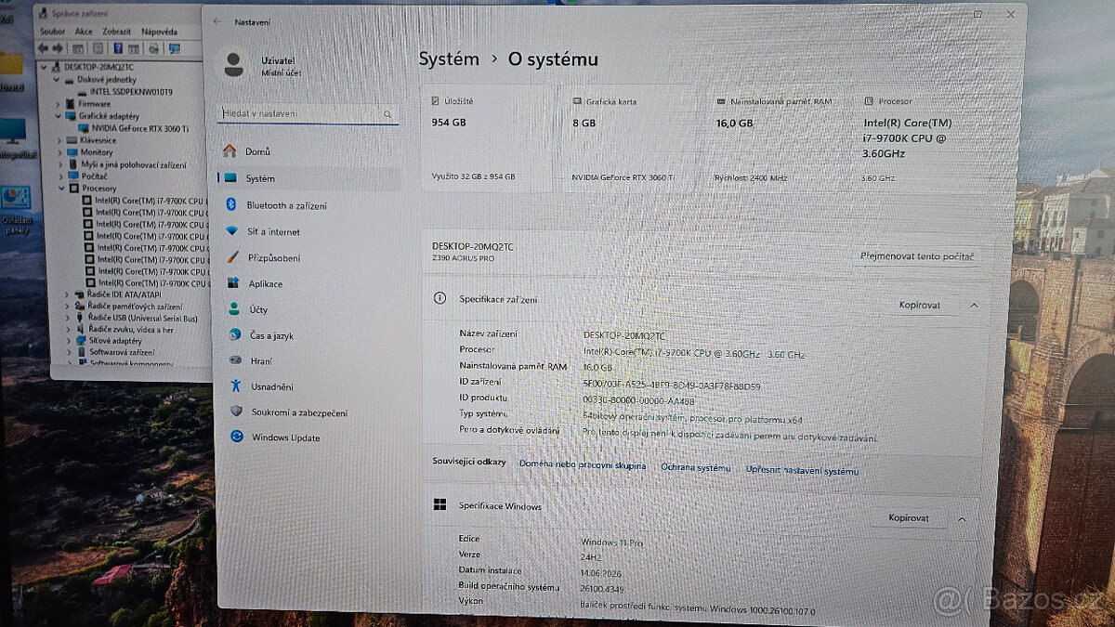The image size is (1115, 627).
Task: Click Systém breadcrumb in Settings header
Action: pos(449,59)
